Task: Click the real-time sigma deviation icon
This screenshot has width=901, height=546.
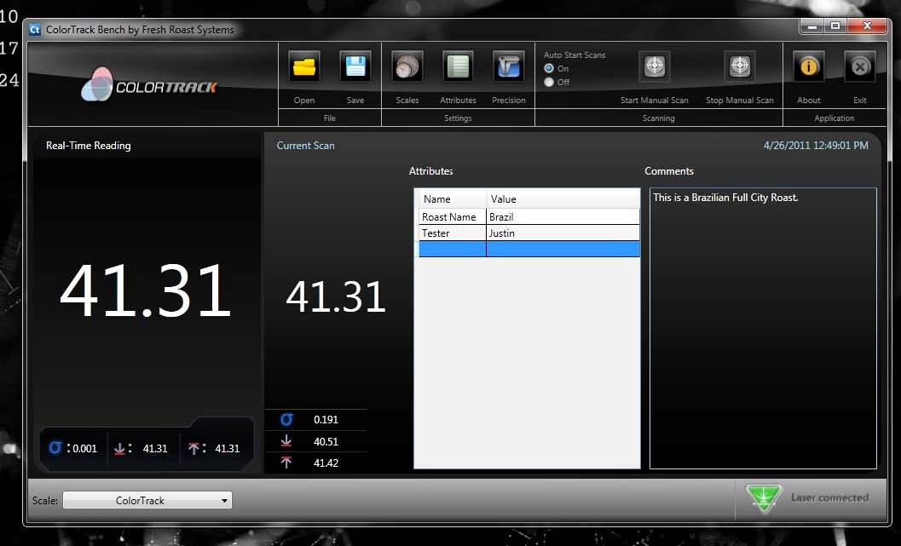Action: [x=55, y=447]
